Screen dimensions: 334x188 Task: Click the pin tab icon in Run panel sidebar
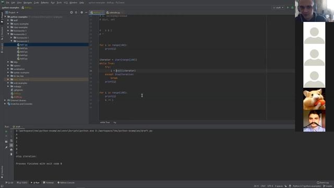pos(6,147)
